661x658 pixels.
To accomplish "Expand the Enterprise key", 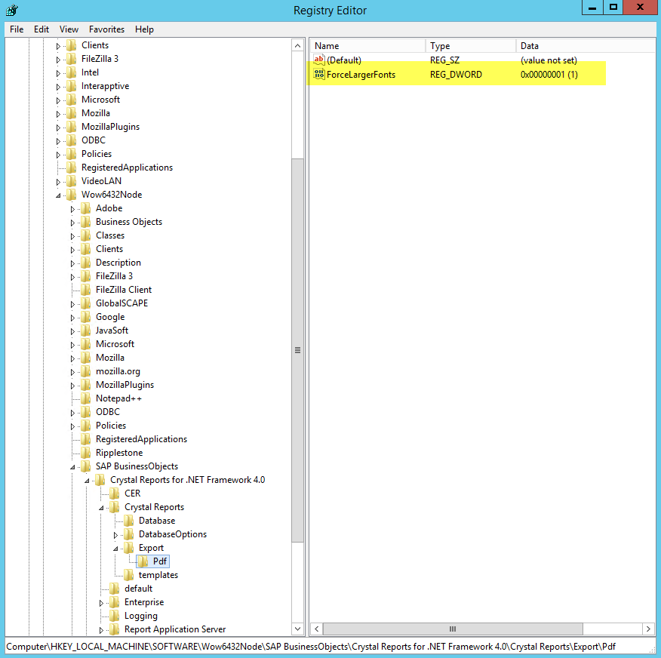I will click(101, 603).
